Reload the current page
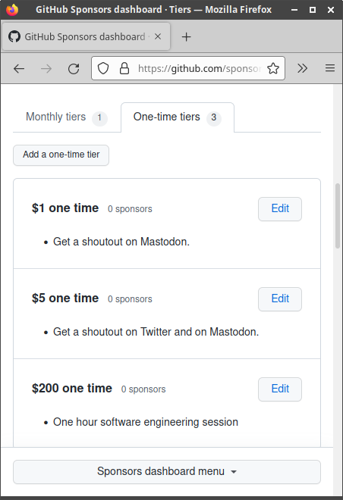343x500 pixels. pyautogui.click(x=74, y=68)
